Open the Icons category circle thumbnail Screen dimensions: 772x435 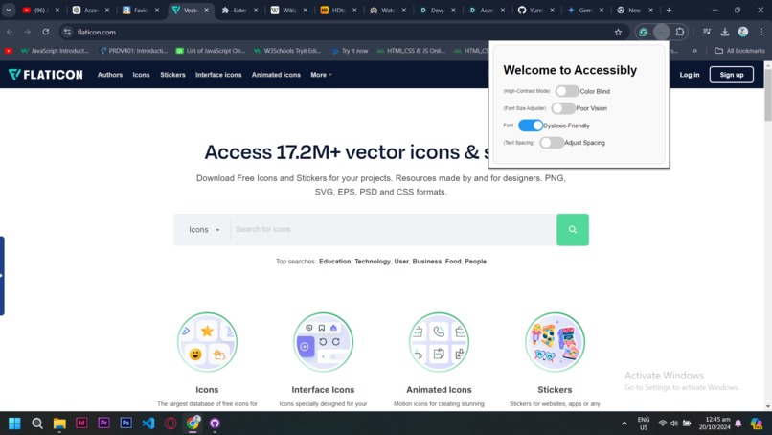click(207, 342)
